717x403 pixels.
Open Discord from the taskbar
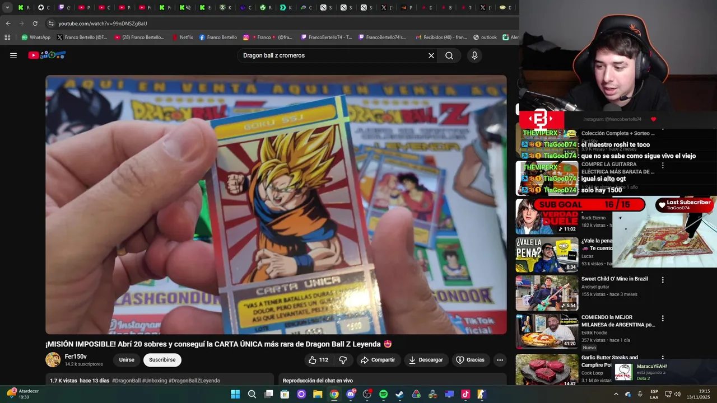(351, 394)
